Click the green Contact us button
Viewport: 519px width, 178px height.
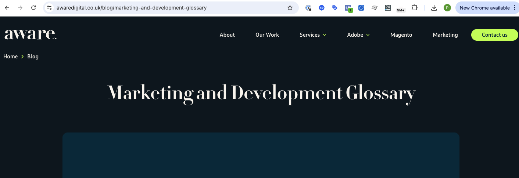(495, 35)
